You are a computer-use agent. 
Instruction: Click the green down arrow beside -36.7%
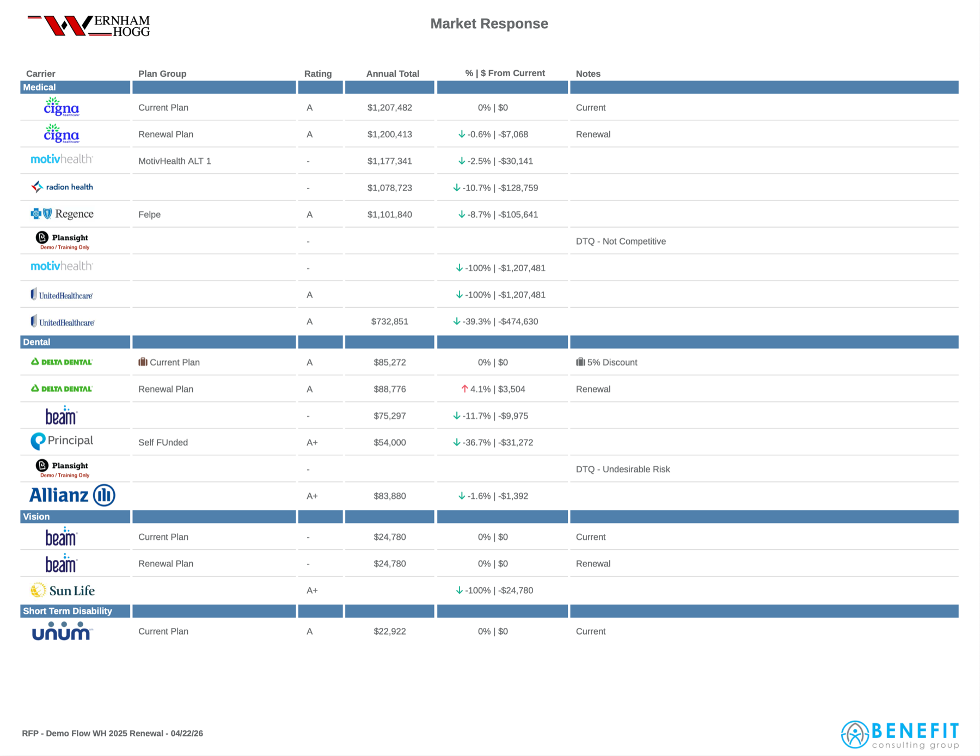(x=457, y=442)
